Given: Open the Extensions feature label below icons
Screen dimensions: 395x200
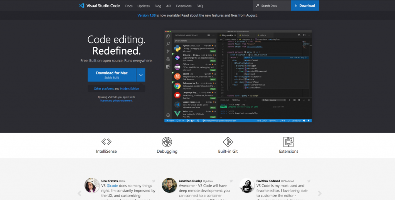Looking at the screenshot, I should (x=289, y=151).
